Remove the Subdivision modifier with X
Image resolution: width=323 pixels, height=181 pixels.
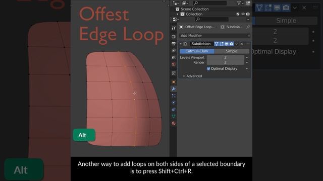[x=242, y=44]
